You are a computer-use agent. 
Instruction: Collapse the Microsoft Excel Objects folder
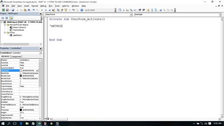[5, 25]
